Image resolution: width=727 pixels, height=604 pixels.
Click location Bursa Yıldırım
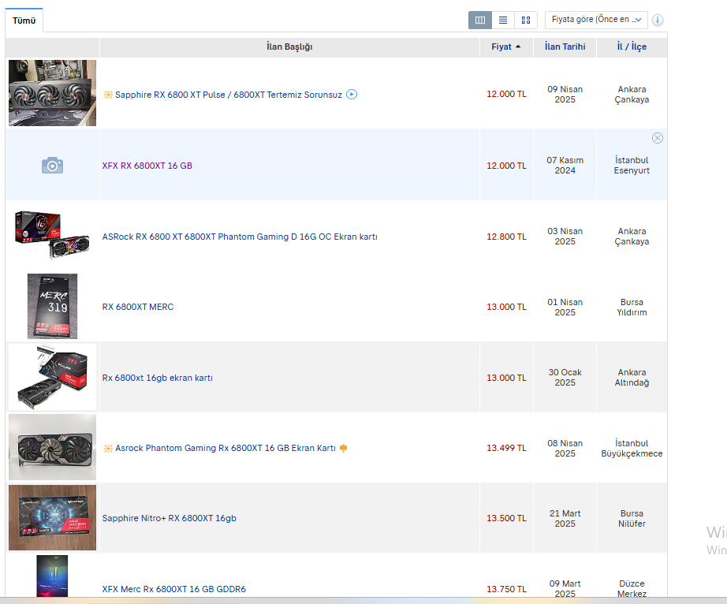[632, 307]
